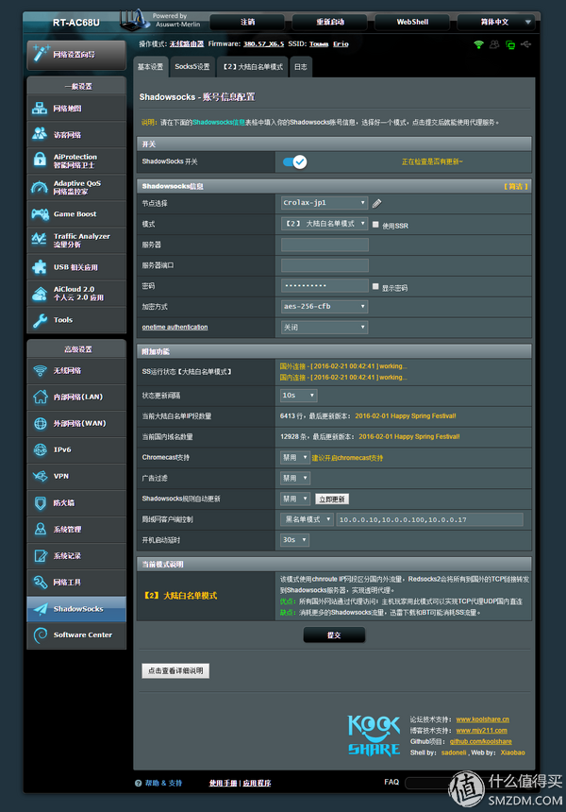Check the show password box

[x=375, y=286]
